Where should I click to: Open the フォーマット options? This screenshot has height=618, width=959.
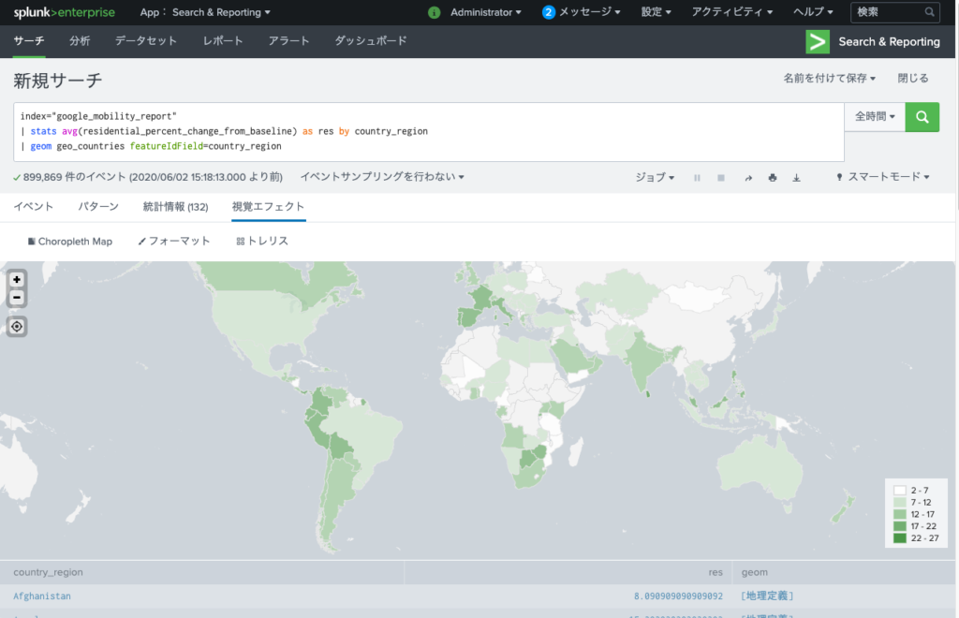click(174, 241)
